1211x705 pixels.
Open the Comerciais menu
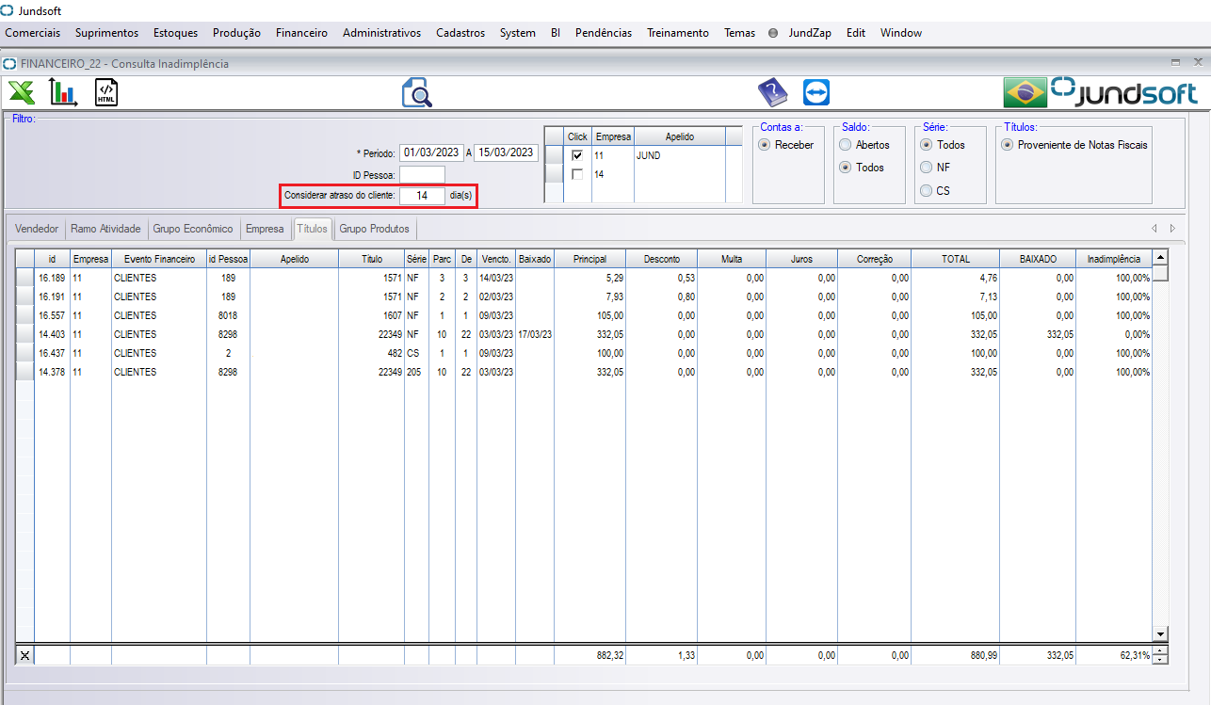click(33, 33)
